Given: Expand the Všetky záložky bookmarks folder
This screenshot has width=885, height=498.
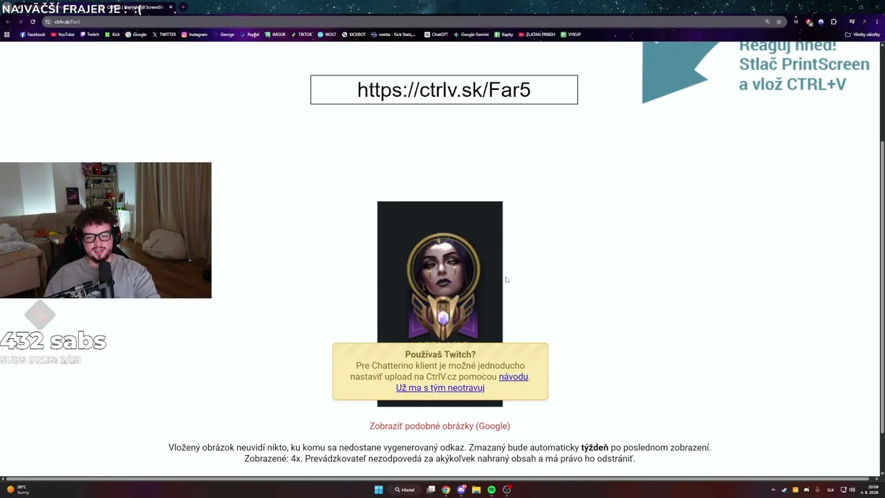Looking at the screenshot, I should point(862,35).
